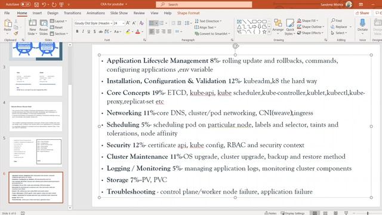382x215 pixels.
Task: Toggle underline formatting
Action: tap(89, 32)
